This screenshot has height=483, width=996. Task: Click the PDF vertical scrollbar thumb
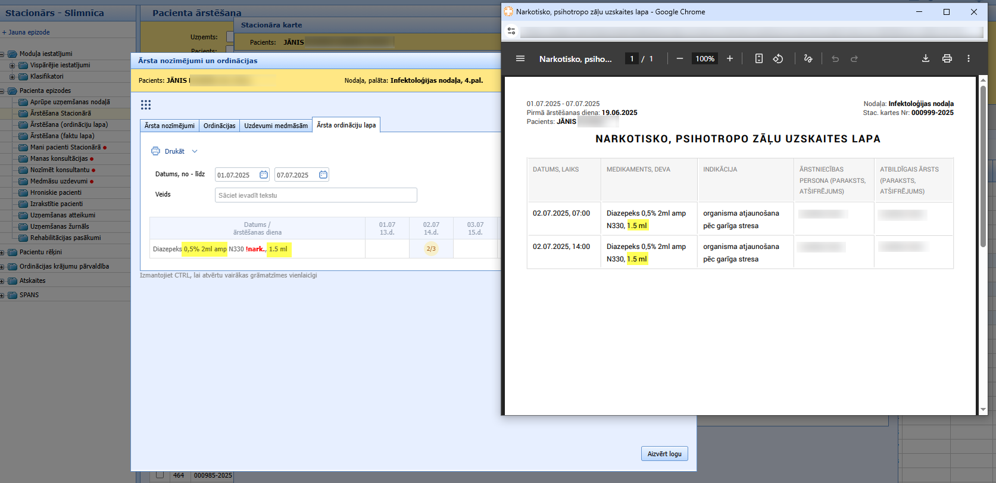(x=983, y=166)
